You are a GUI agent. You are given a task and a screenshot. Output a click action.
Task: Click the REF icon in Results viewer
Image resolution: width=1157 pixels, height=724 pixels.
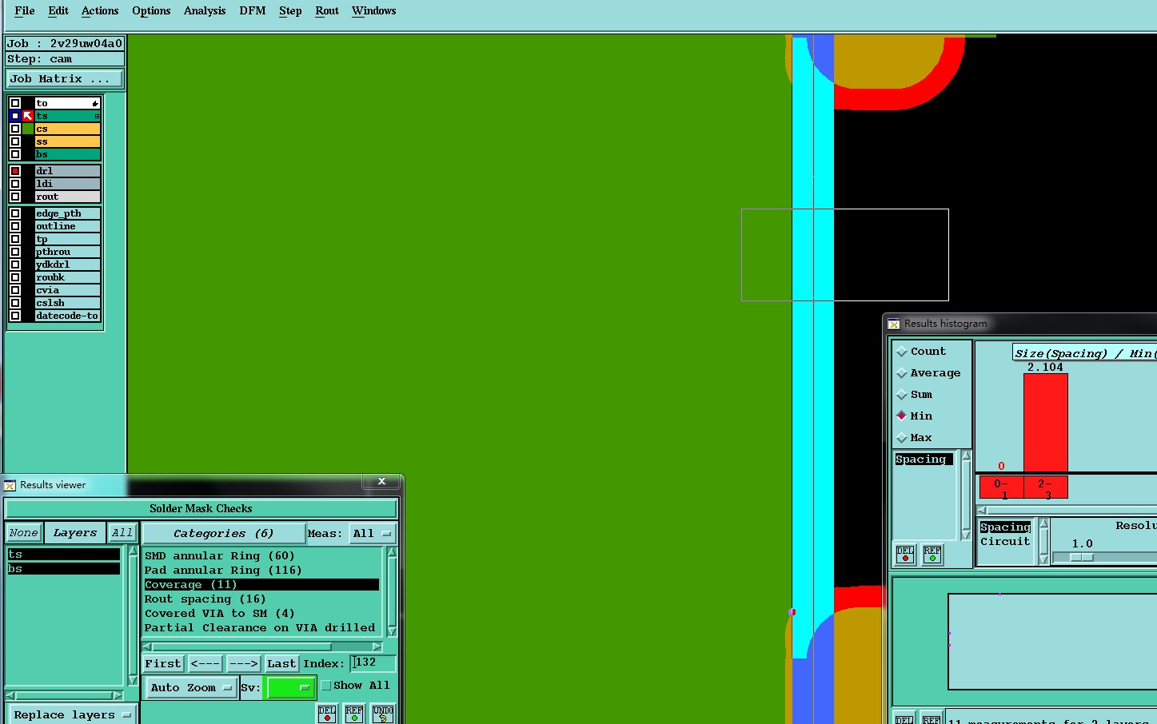click(354, 714)
